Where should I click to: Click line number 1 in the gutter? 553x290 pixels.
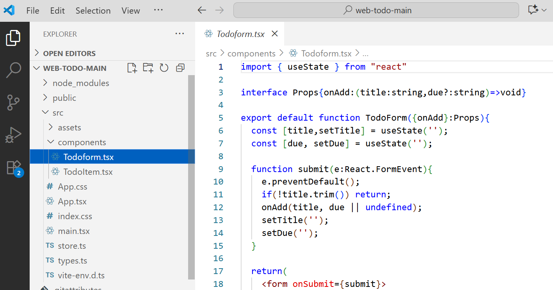point(220,67)
